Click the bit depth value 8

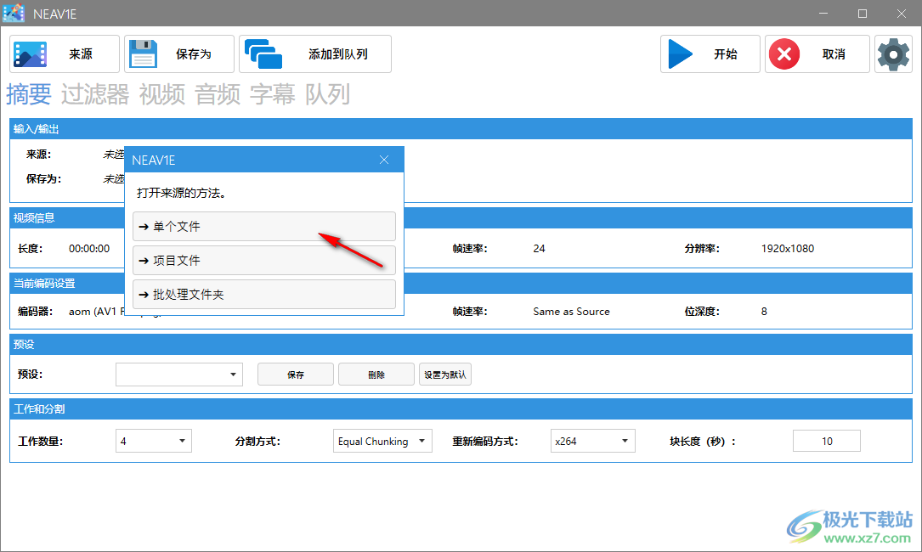(x=764, y=312)
